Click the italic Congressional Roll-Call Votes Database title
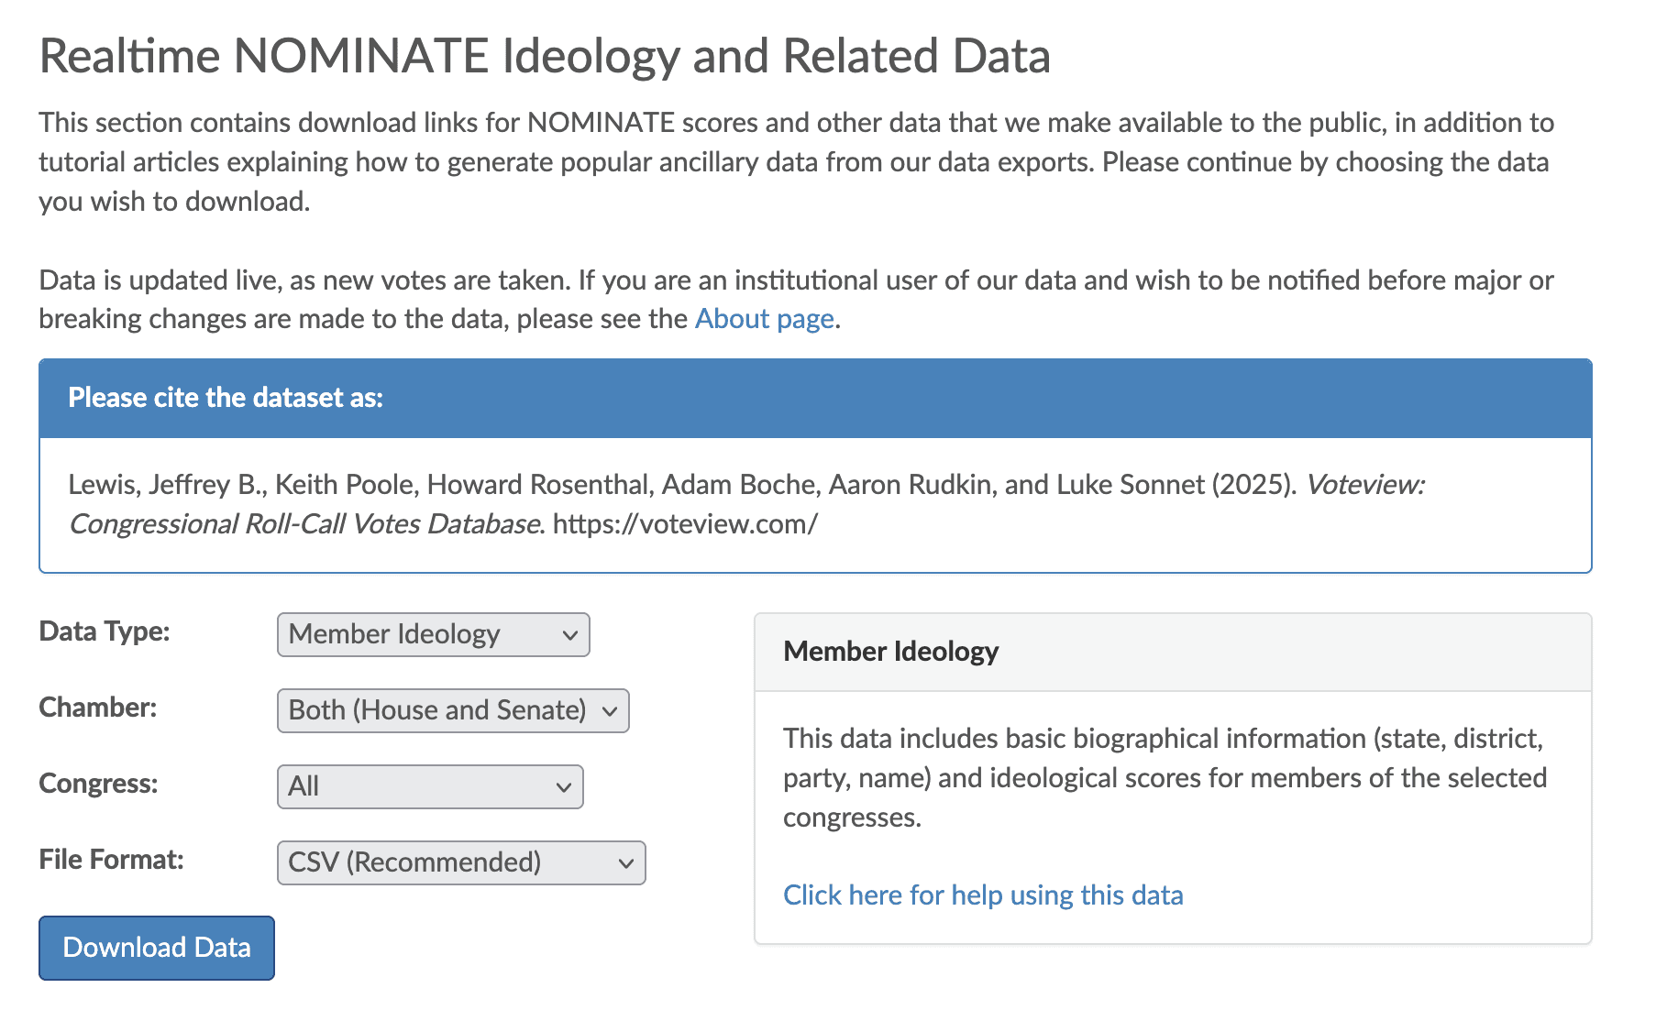The image size is (1656, 1010). point(304,524)
